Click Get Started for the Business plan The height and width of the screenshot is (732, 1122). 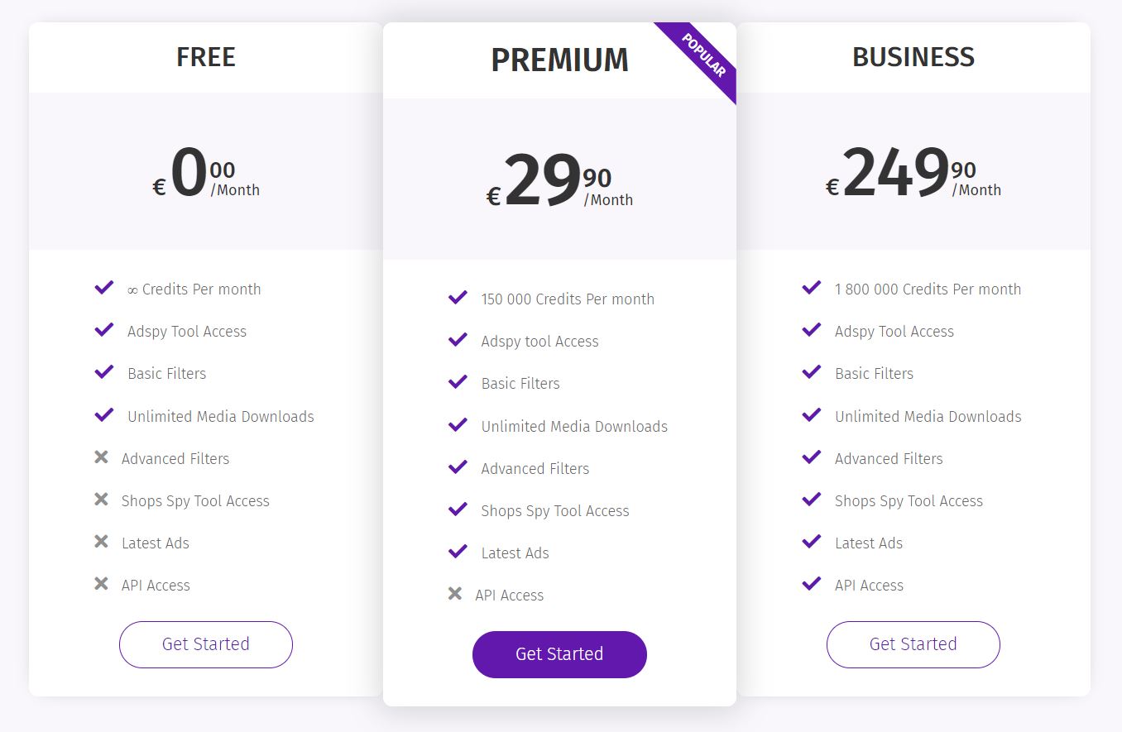point(913,644)
